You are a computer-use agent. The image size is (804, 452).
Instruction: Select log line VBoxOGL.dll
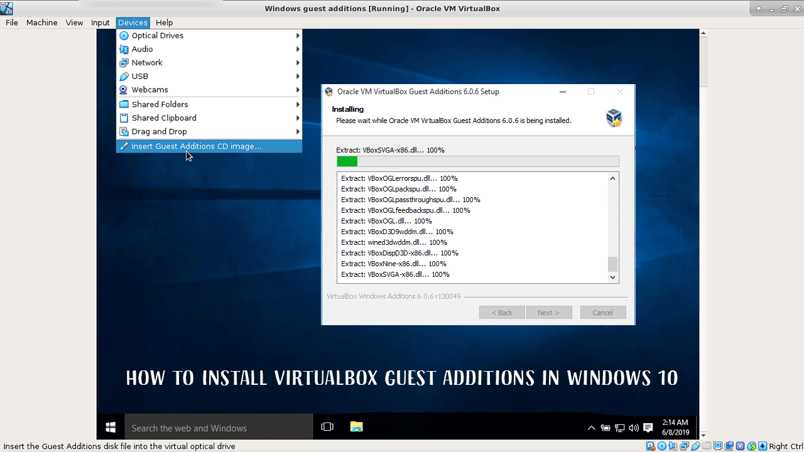386,221
